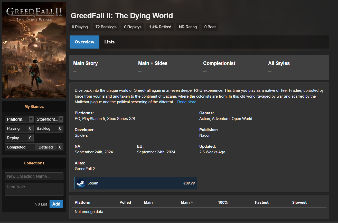Click the Replay button in My Games
Screen dimensions: 338x223
point(19,138)
